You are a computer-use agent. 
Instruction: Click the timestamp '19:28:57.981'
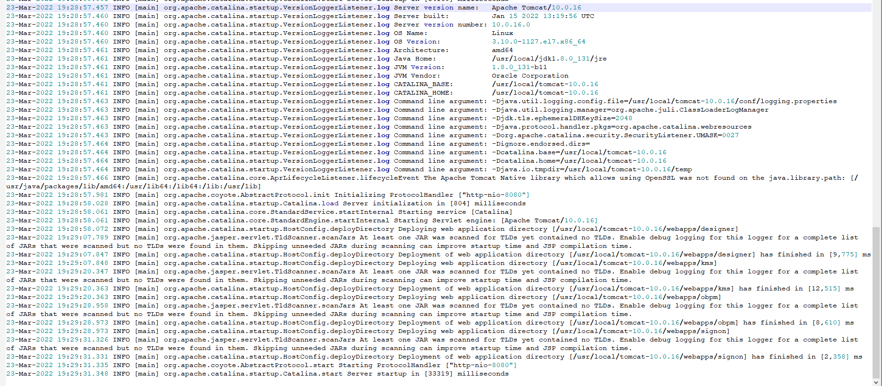click(83, 195)
